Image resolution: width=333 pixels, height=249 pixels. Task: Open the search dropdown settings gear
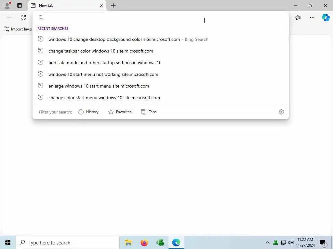click(281, 112)
